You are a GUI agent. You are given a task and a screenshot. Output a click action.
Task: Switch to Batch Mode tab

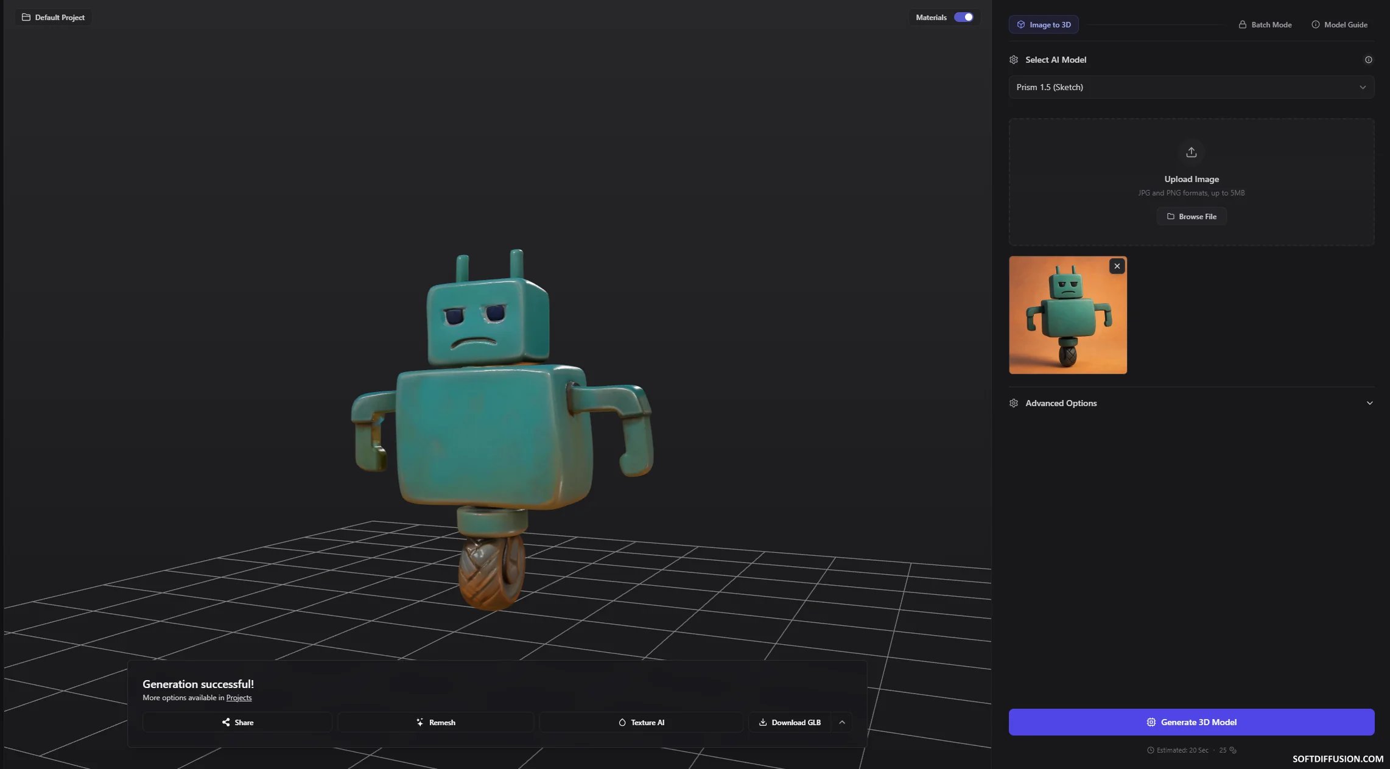(1265, 24)
